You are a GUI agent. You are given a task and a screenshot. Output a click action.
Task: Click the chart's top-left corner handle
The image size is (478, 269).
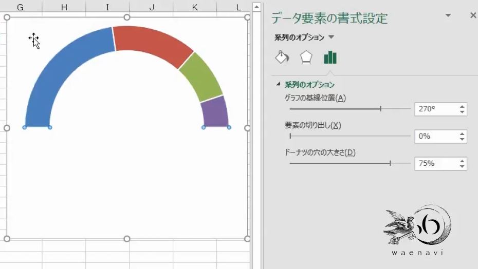pos(7,17)
